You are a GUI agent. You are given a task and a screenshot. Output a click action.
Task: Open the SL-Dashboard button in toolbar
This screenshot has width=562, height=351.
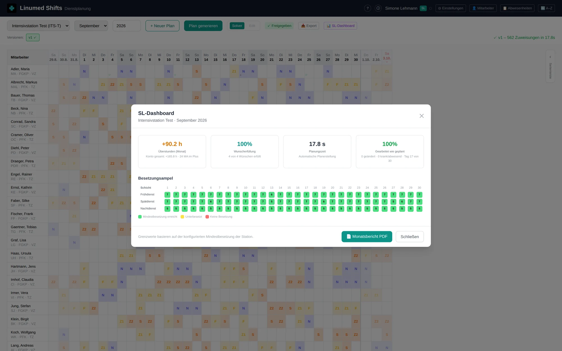340,26
